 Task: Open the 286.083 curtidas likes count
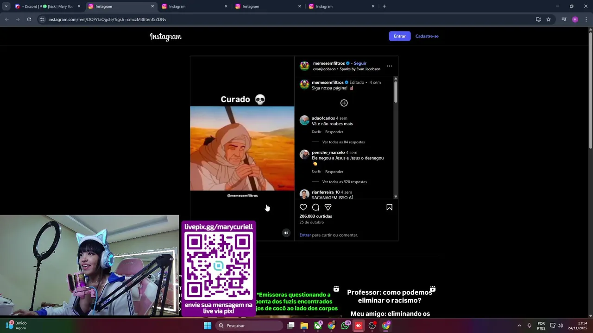pyautogui.click(x=315, y=216)
